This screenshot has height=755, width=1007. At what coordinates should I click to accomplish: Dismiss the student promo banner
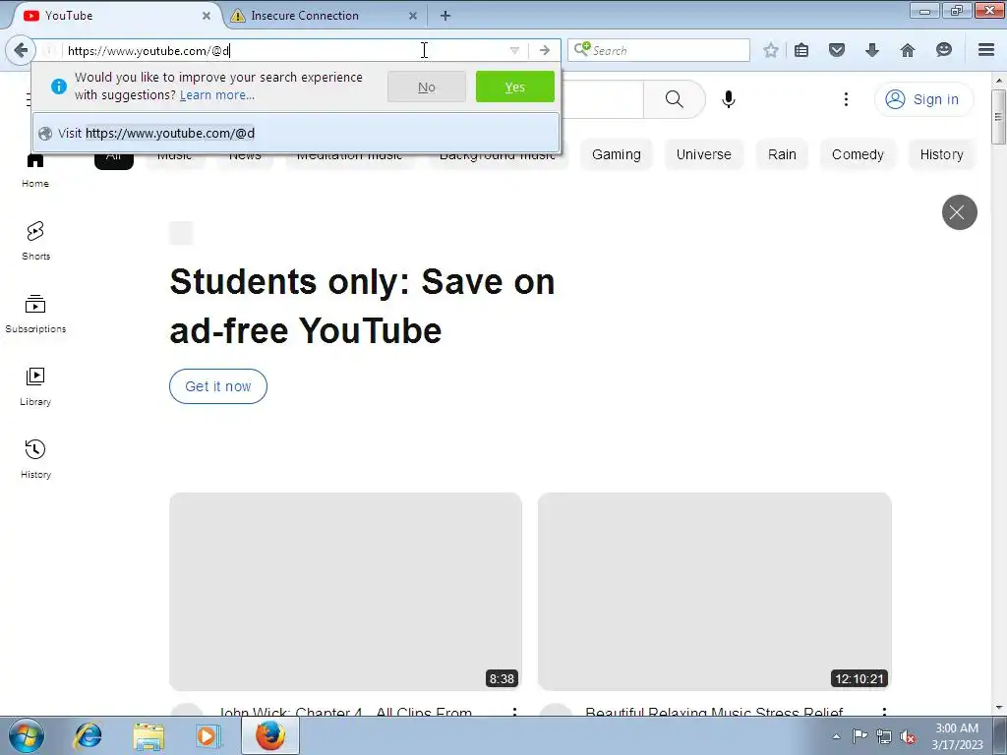[x=960, y=212]
